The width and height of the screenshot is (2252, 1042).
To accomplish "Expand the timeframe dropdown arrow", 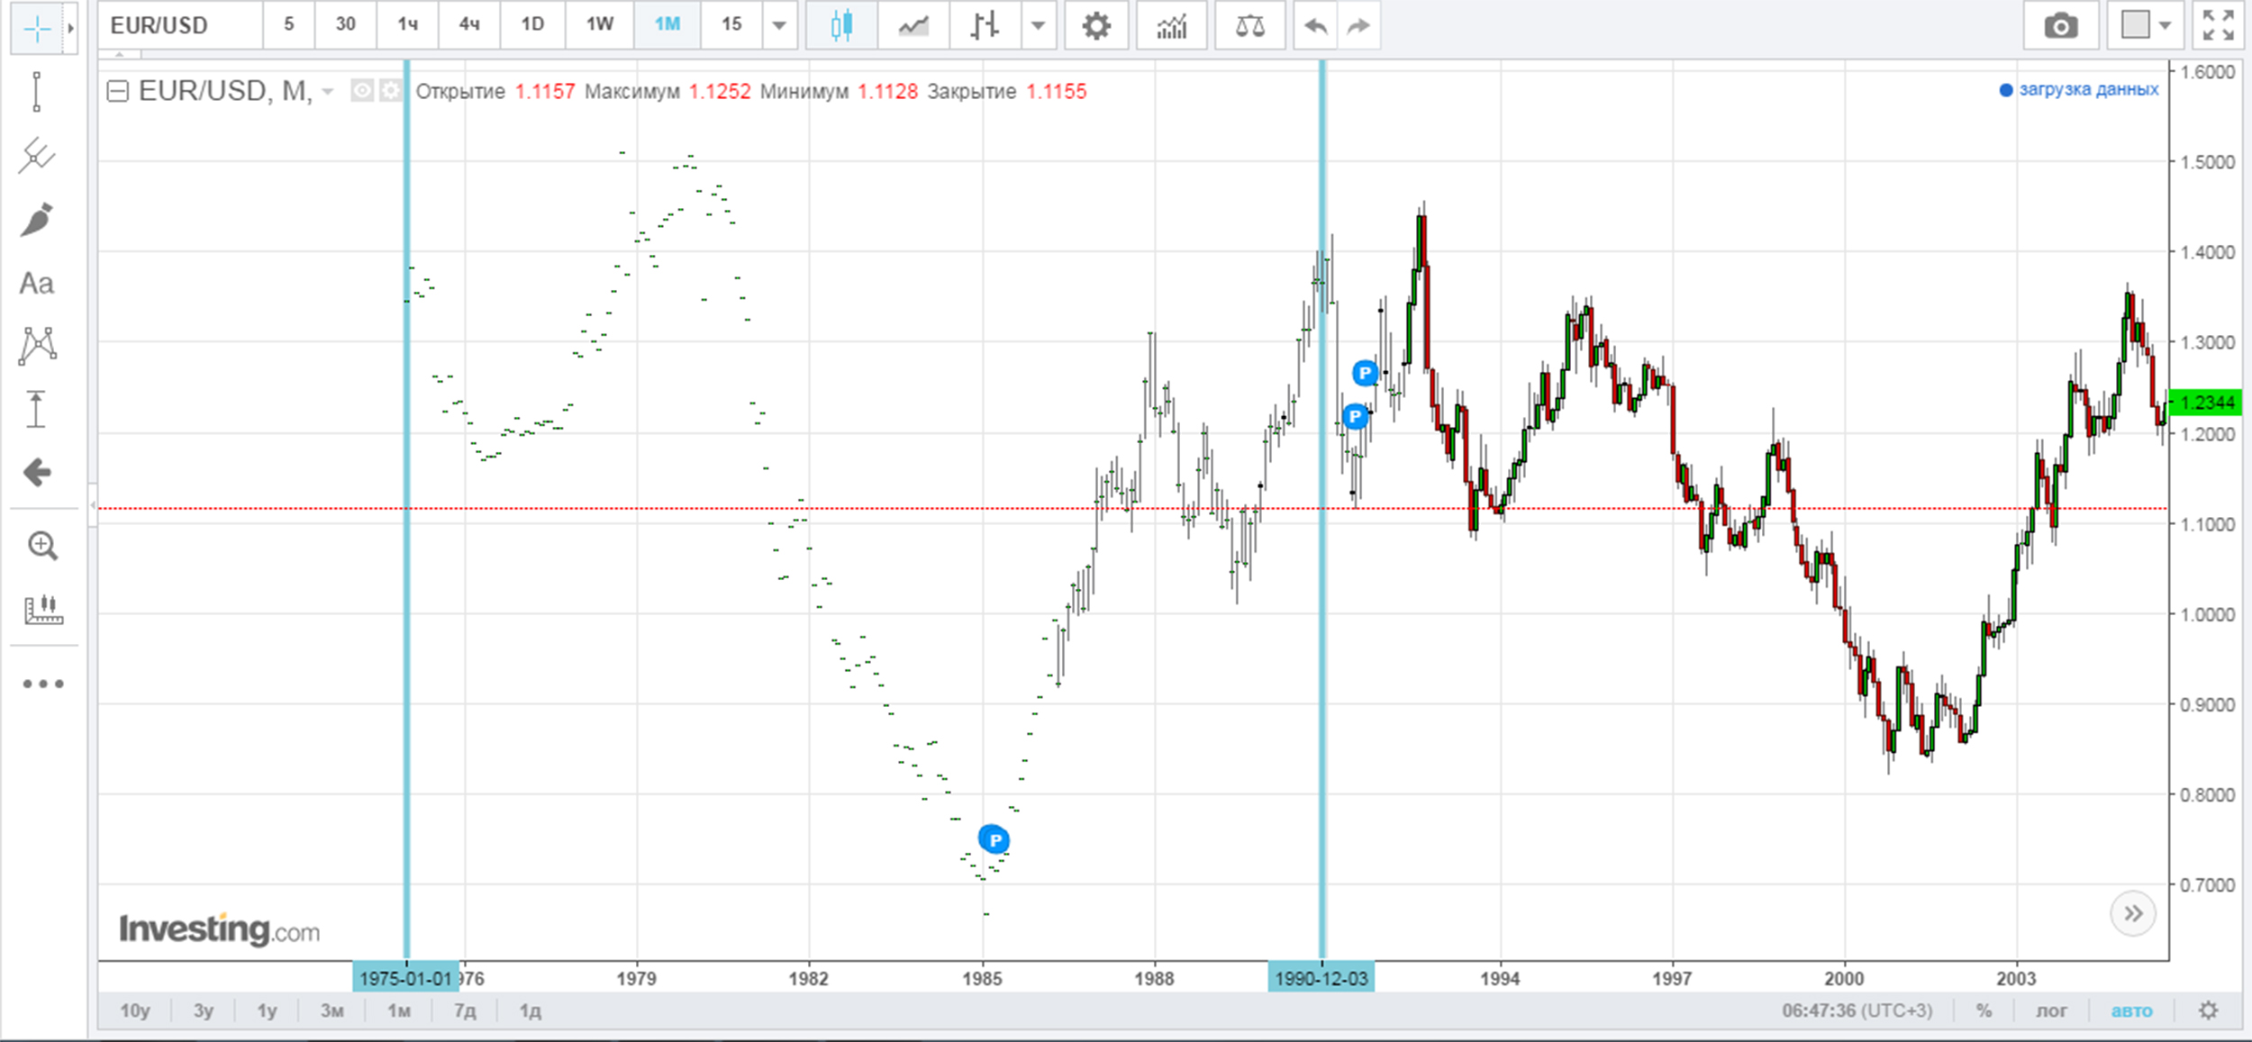I will (779, 25).
